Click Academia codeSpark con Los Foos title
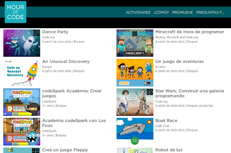231x153 pixels. (x=74, y=123)
